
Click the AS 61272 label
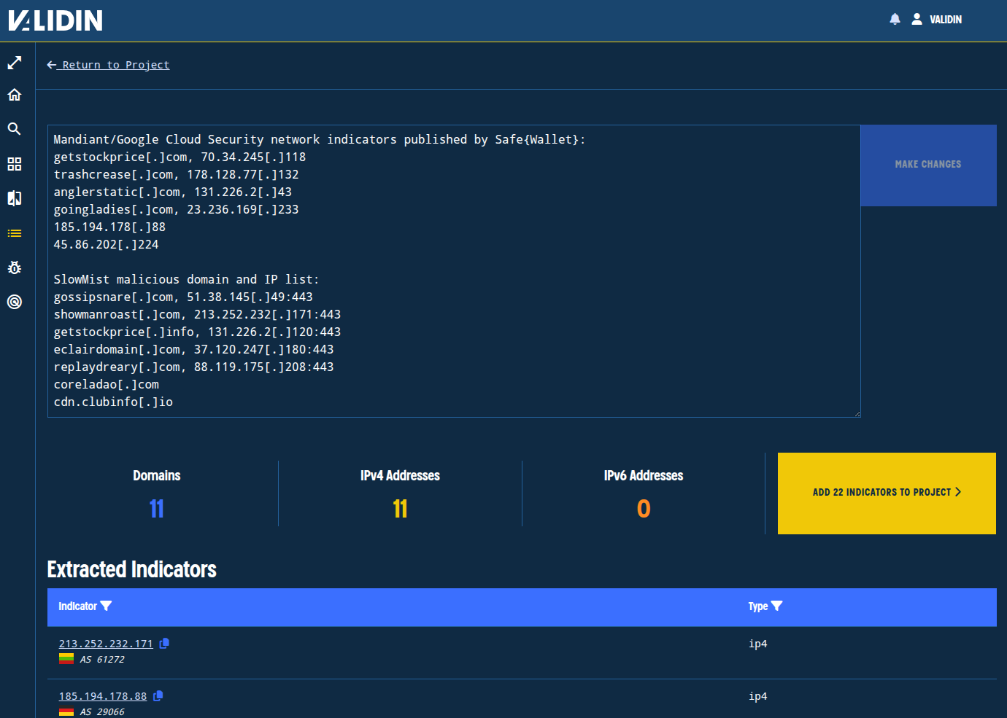(x=102, y=660)
